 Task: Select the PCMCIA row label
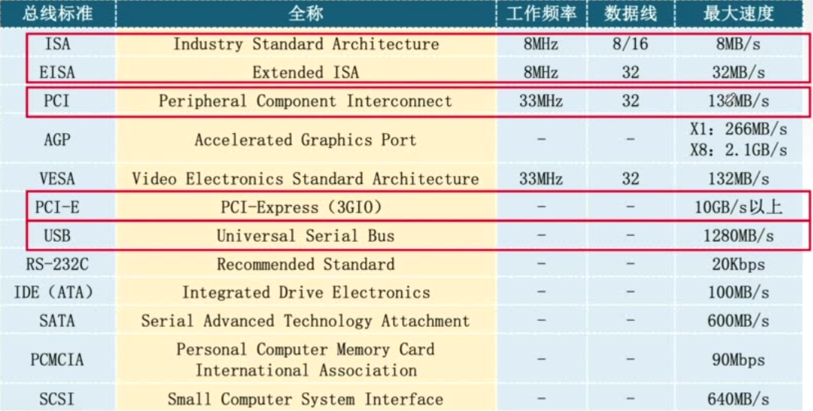tap(57, 360)
